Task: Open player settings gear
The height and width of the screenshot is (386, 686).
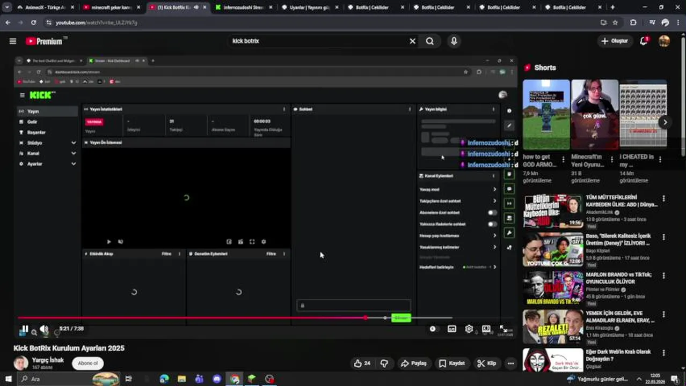Action: click(469, 329)
